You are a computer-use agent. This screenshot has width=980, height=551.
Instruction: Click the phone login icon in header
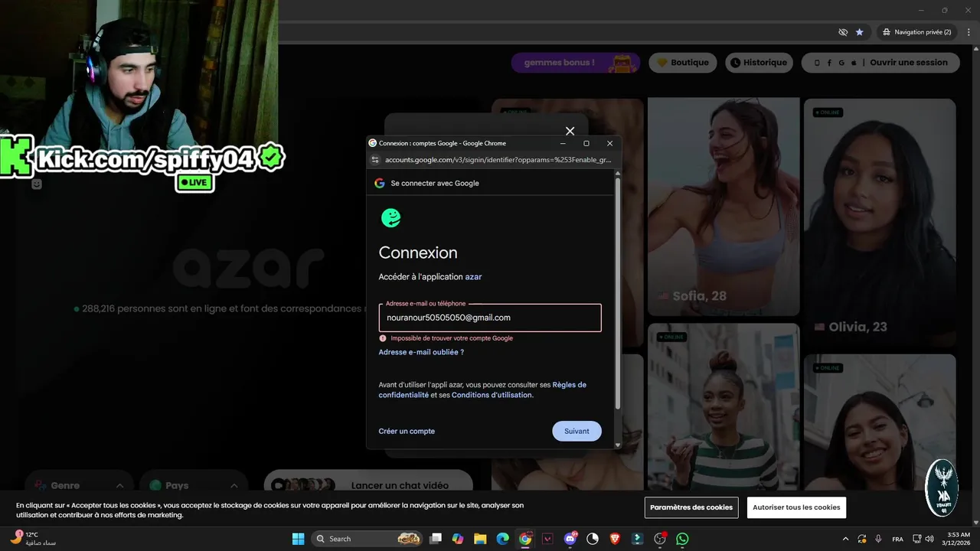817,63
